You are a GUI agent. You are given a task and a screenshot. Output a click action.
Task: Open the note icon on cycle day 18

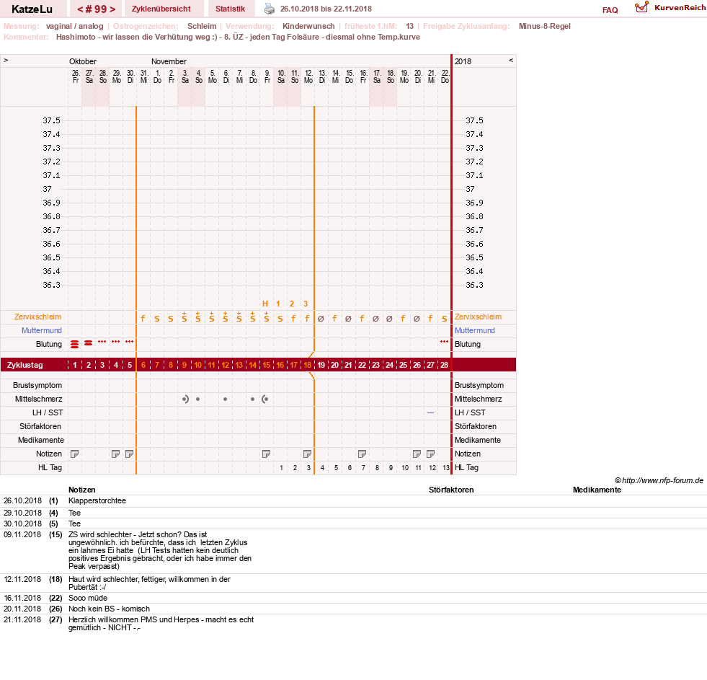pyautogui.click(x=308, y=454)
